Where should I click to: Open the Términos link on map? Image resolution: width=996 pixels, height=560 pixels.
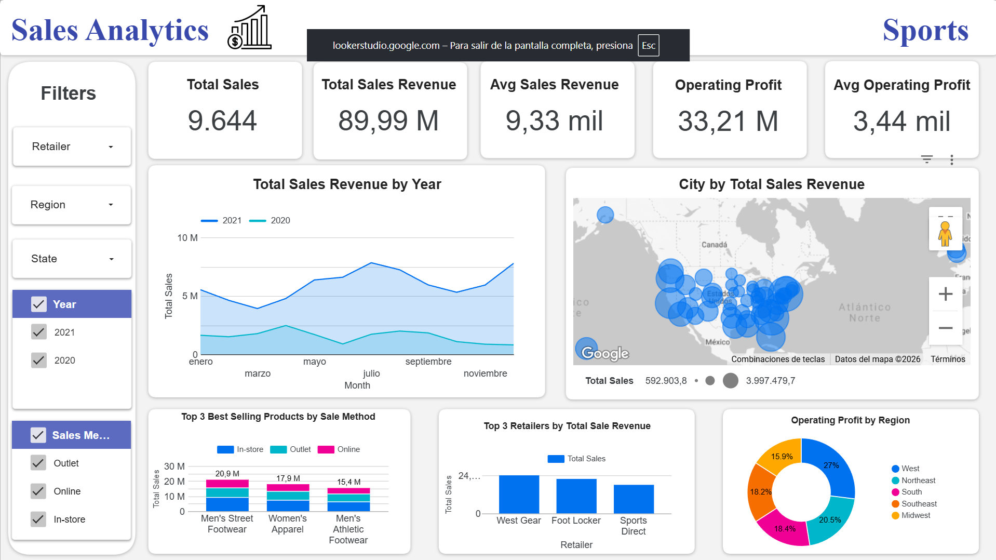tap(947, 359)
